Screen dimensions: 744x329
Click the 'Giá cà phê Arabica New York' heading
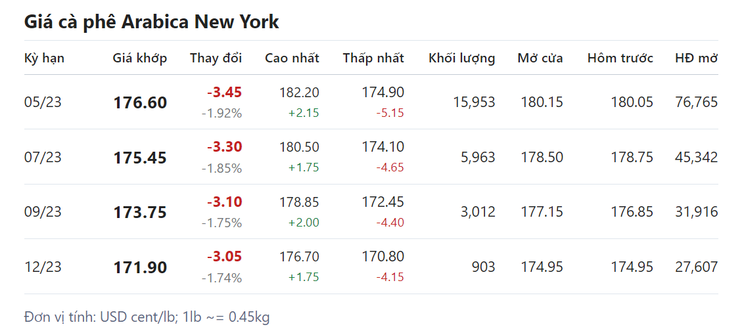[x=152, y=22]
